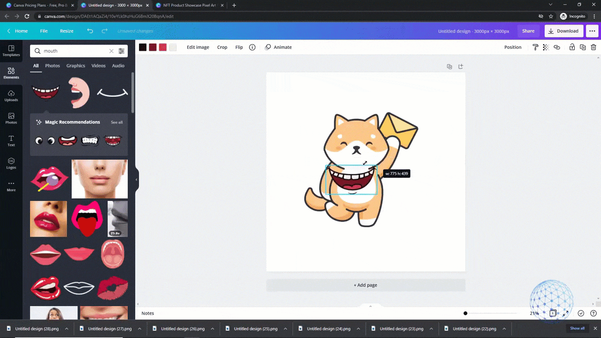
Task: Open the three-dots menu beside Download
Action: point(591,31)
